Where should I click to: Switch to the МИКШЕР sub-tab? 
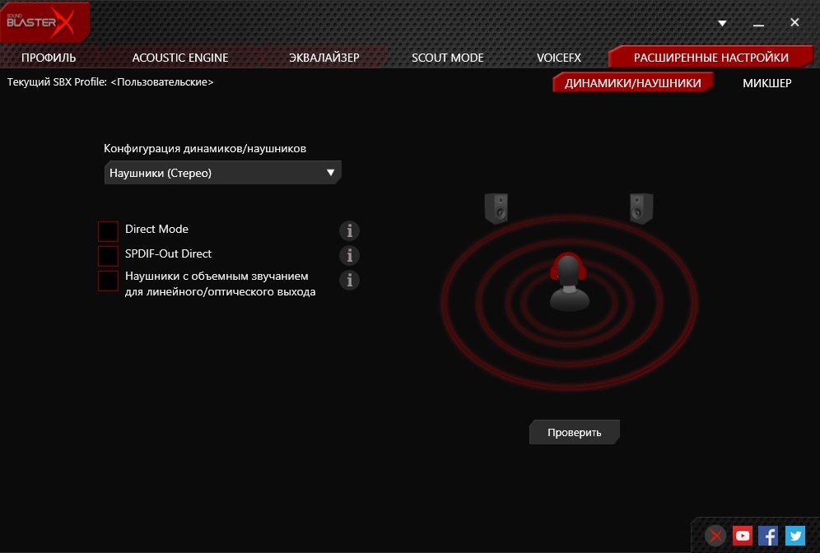(767, 83)
